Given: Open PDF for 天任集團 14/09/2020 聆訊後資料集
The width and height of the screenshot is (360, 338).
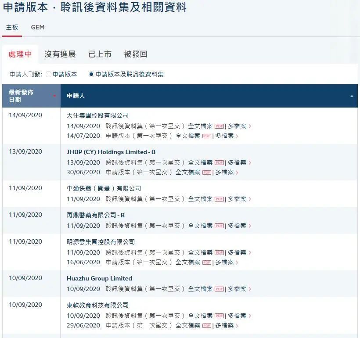Looking at the screenshot, I should (x=219, y=126).
